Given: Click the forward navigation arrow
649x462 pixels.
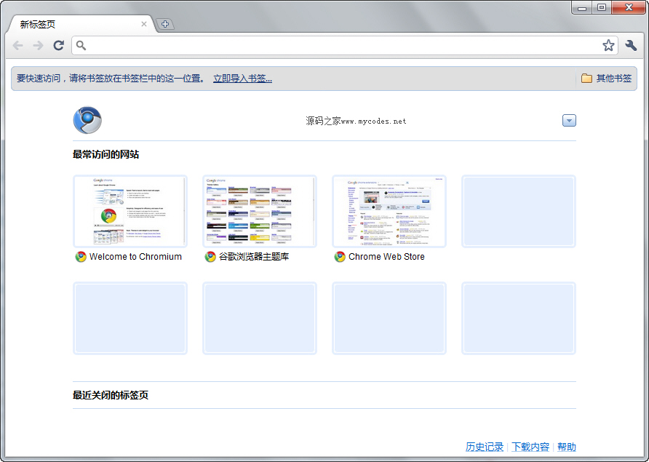Looking at the screenshot, I should pyautogui.click(x=39, y=46).
